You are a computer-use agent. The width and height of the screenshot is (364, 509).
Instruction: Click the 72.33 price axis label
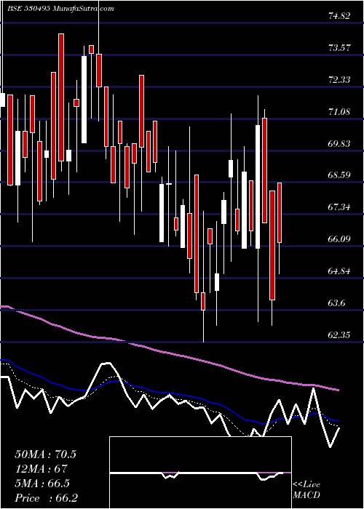pos(339,80)
